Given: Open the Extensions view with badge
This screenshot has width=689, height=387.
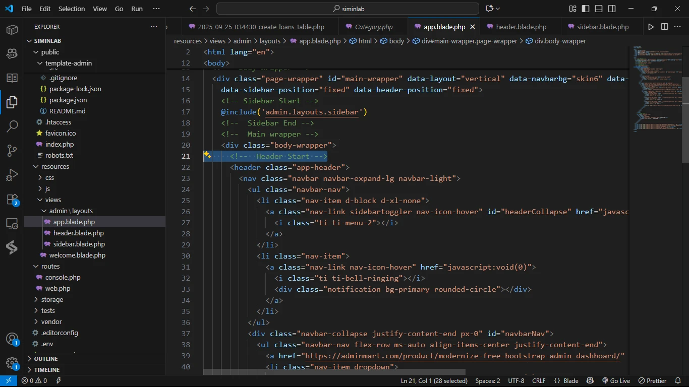Looking at the screenshot, I should click(12, 200).
